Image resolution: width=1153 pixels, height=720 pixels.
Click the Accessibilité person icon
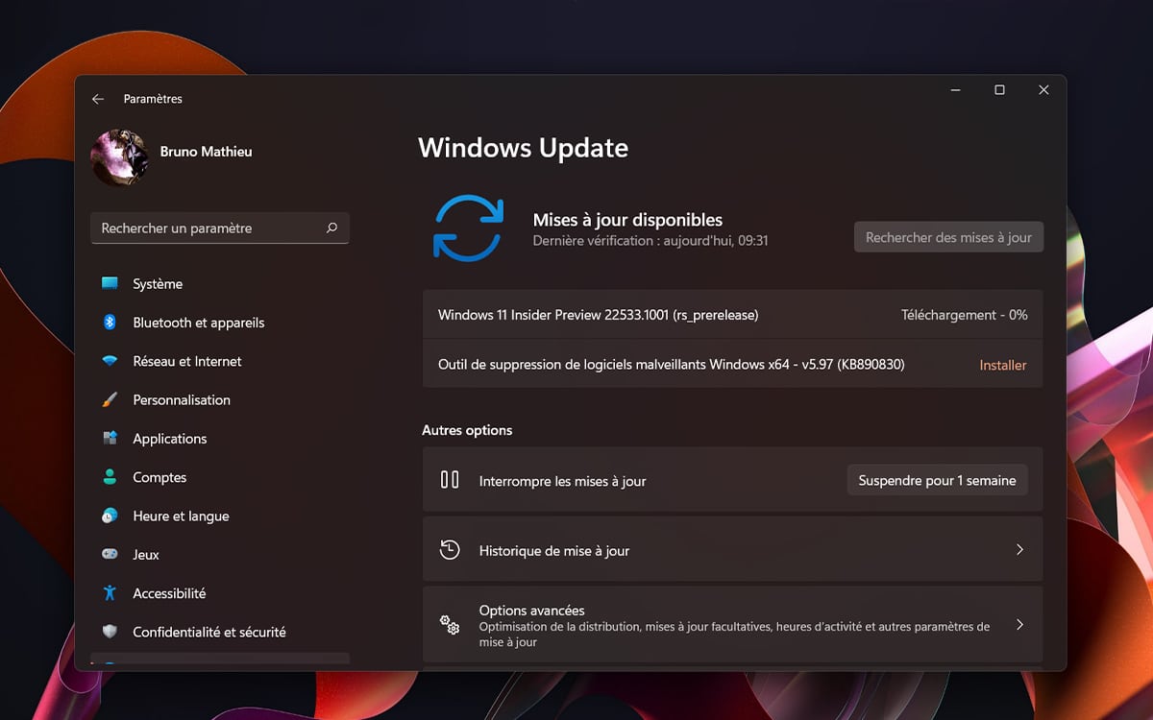click(x=110, y=593)
